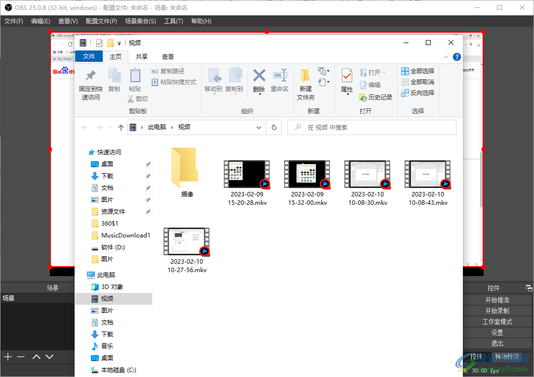Click Copy path (复制路径) in ribbon
Image resolution: width=534 pixels, height=377 pixels.
168,71
